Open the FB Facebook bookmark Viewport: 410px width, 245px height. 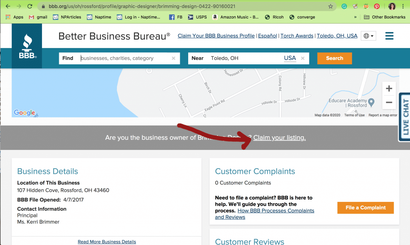176,17
